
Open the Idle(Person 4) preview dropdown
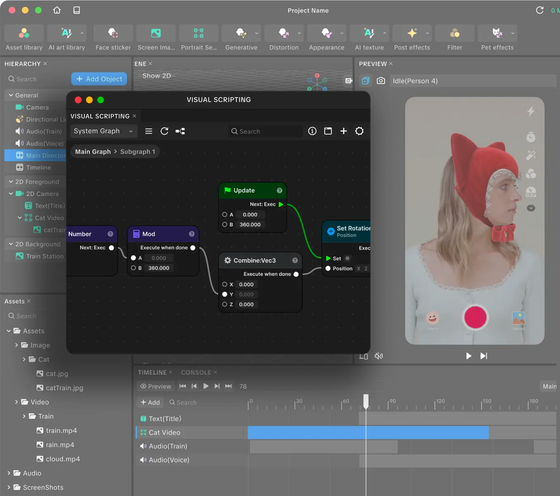(x=473, y=81)
